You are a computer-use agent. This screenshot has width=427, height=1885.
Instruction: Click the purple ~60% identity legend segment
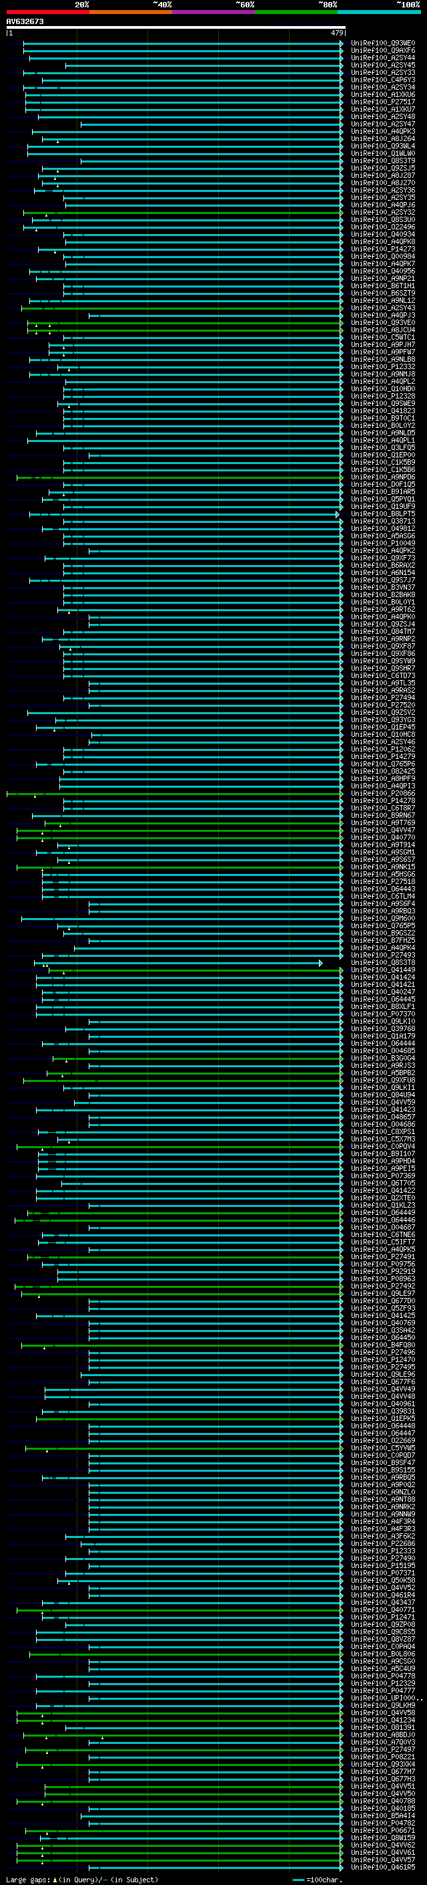(214, 12)
